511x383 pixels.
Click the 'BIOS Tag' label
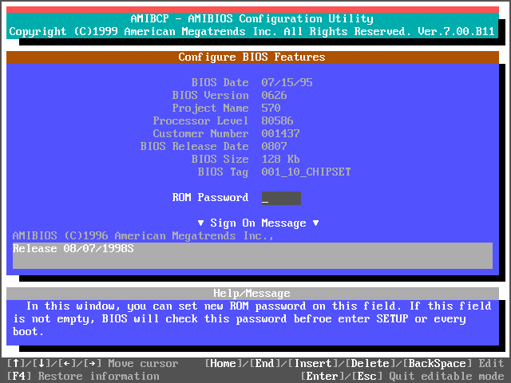point(223,172)
